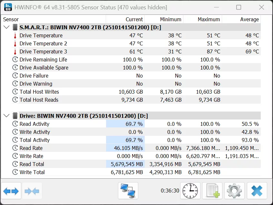This screenshot has height=205, width=273.
Task: Click clock icon next to Write Rate
Action: [15, 156]
